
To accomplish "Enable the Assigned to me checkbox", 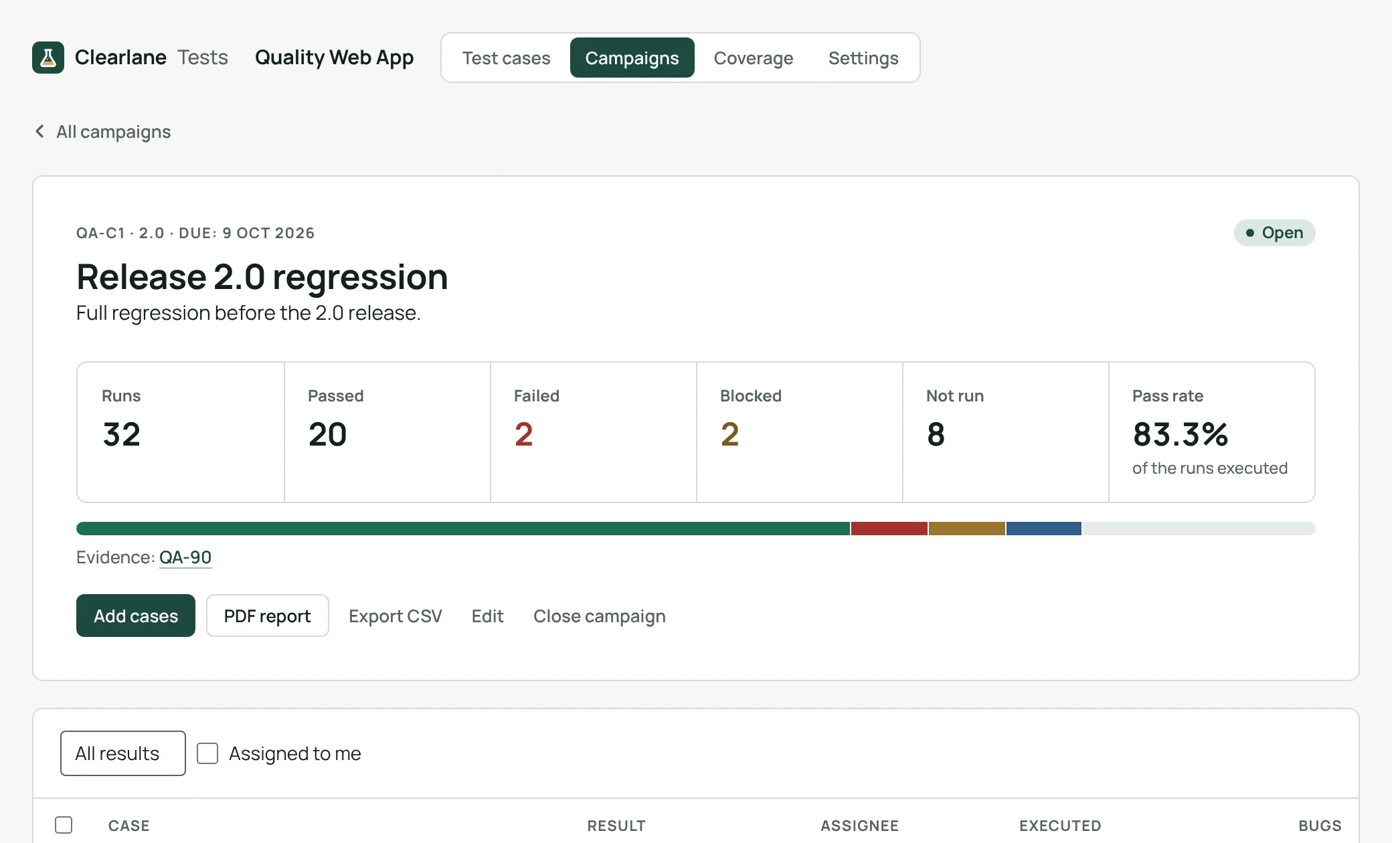I will point(207,753).
